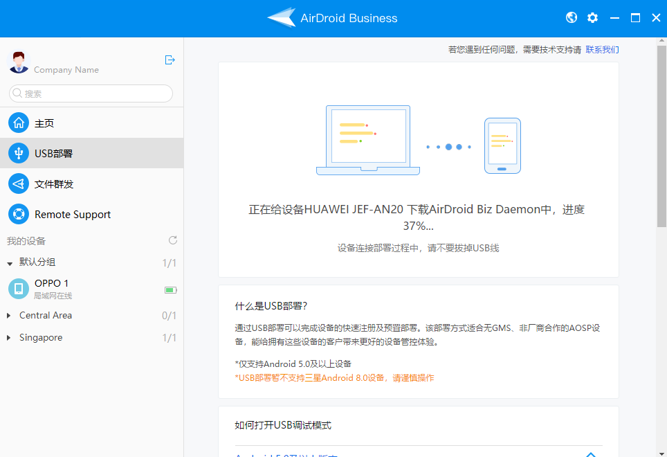The width and height of the screenshot is (667, 457).
Task: Select the OPPO 1 device row
Action: 92,289
